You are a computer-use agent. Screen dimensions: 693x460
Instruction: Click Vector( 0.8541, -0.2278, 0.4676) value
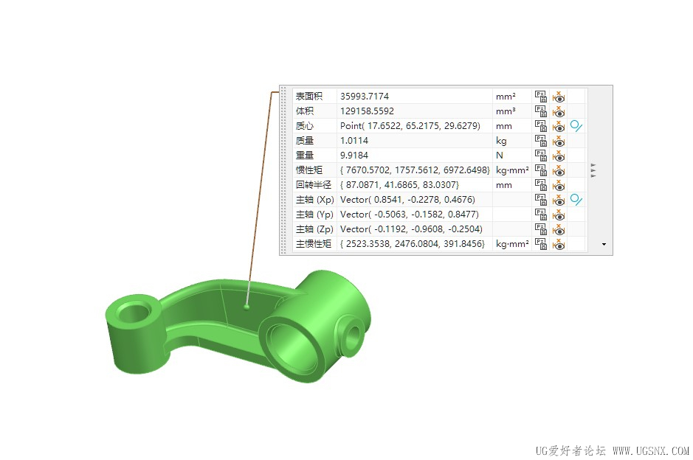[407, 200]
